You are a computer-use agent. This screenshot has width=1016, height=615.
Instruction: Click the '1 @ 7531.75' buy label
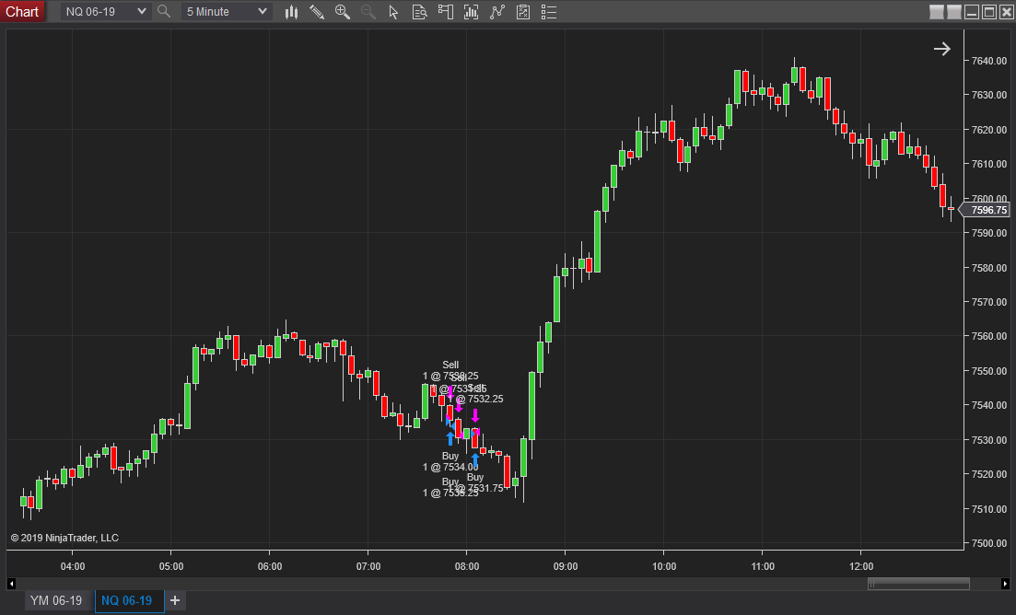(x=475, y=488)
